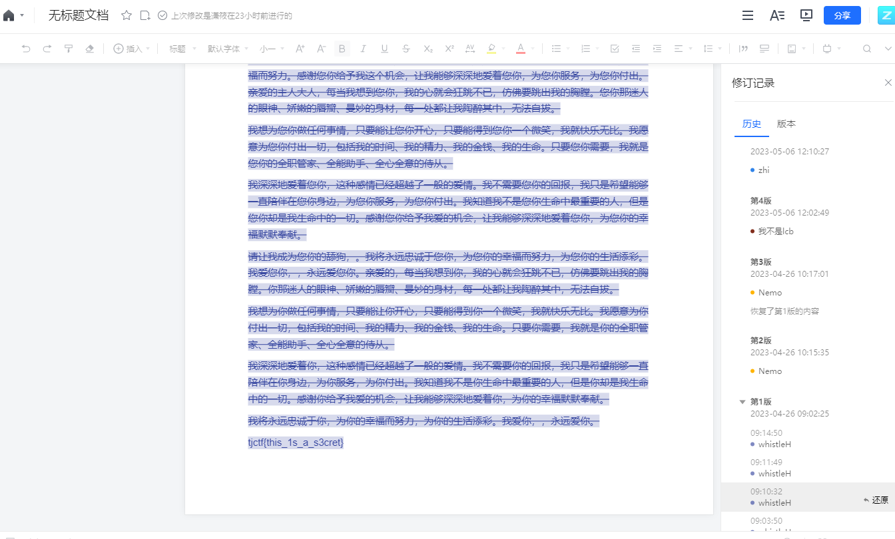Apply strikethrough formatting
The height and width of the screenshot is (539, 895).
point(406,49)
